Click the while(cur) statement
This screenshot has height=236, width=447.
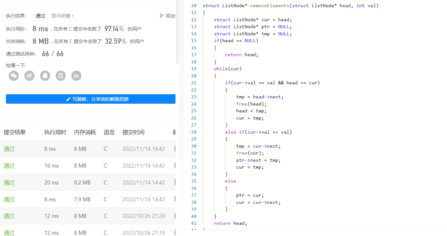pos(228,69)
